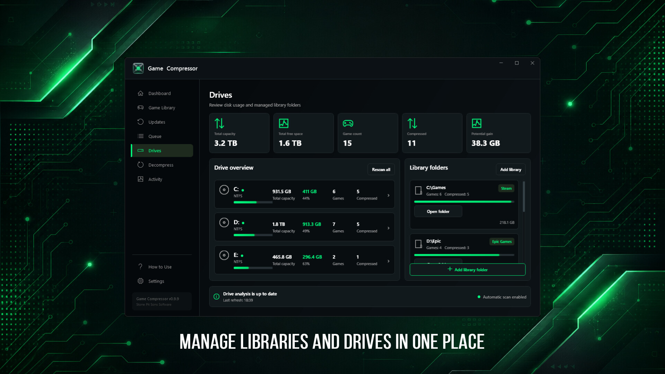This screenshot has height=374, width=665.
Task: Click the Queue list icon
Action: [x=140, y=136]
